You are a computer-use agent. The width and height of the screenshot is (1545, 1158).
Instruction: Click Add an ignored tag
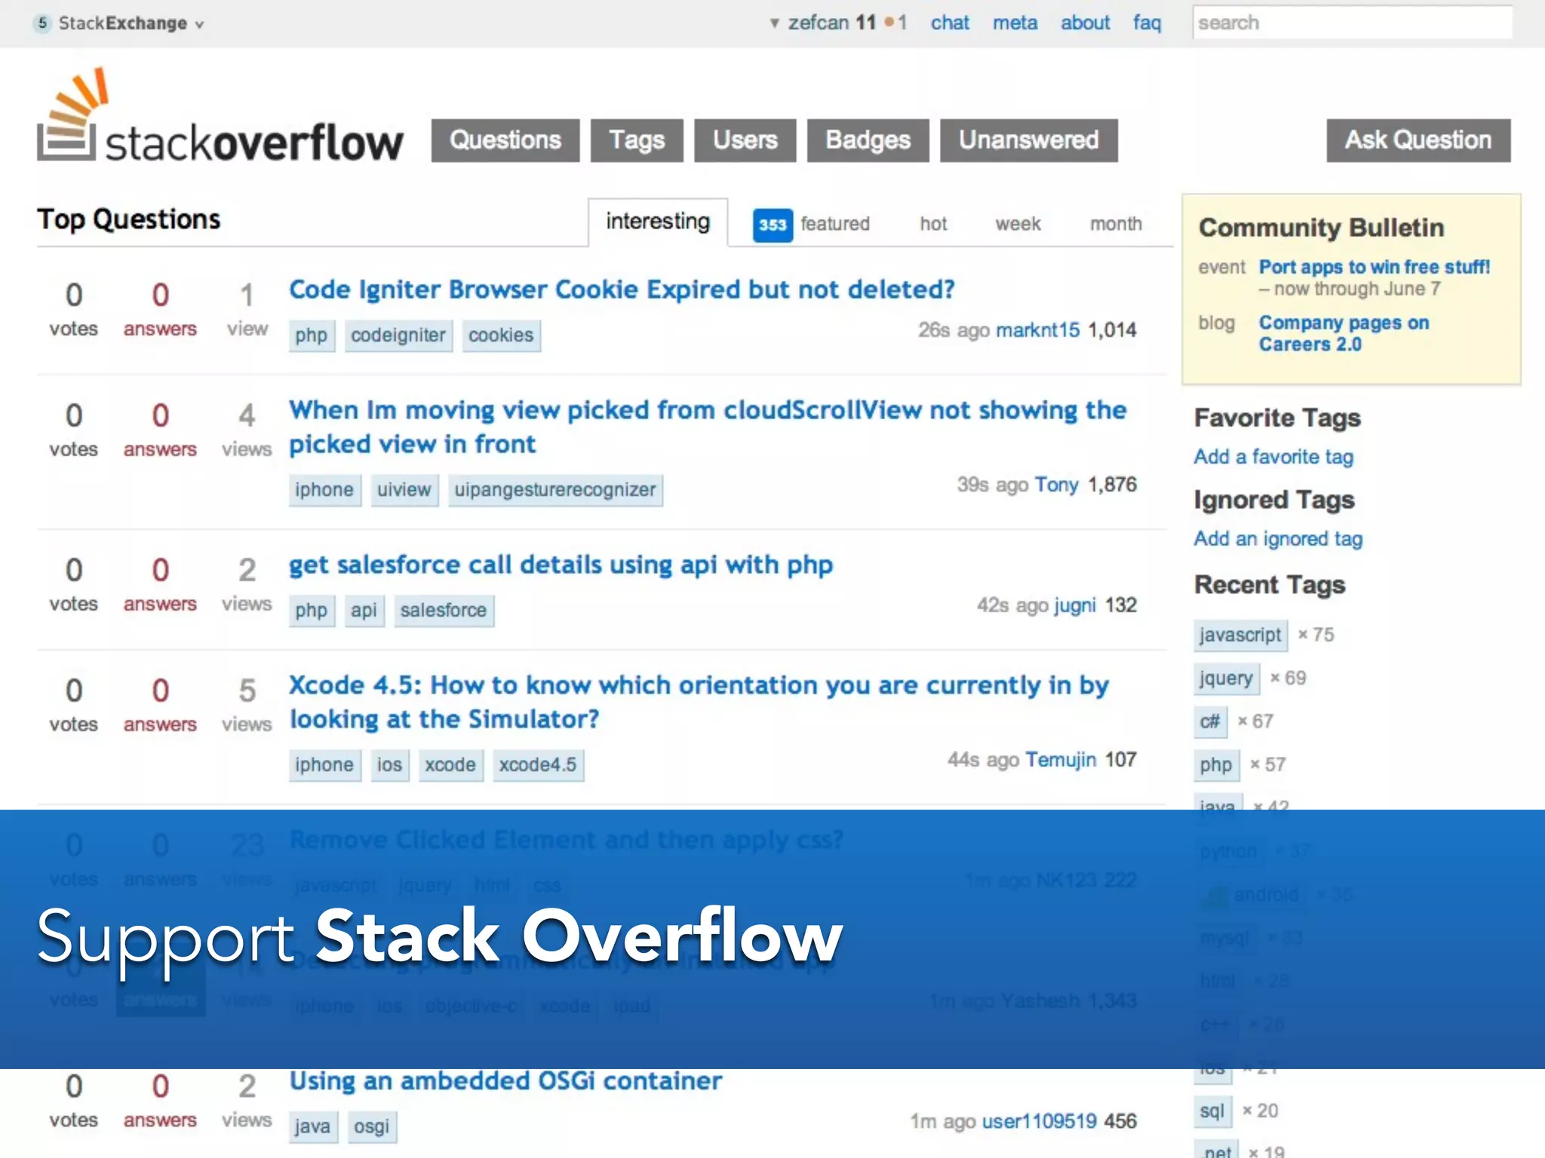tap(1278, 539)
